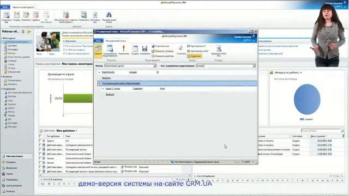The height and width of the screenshot is (196, 349).
Task: Check the Задача activity row checkbox
Action: point(40,140)
